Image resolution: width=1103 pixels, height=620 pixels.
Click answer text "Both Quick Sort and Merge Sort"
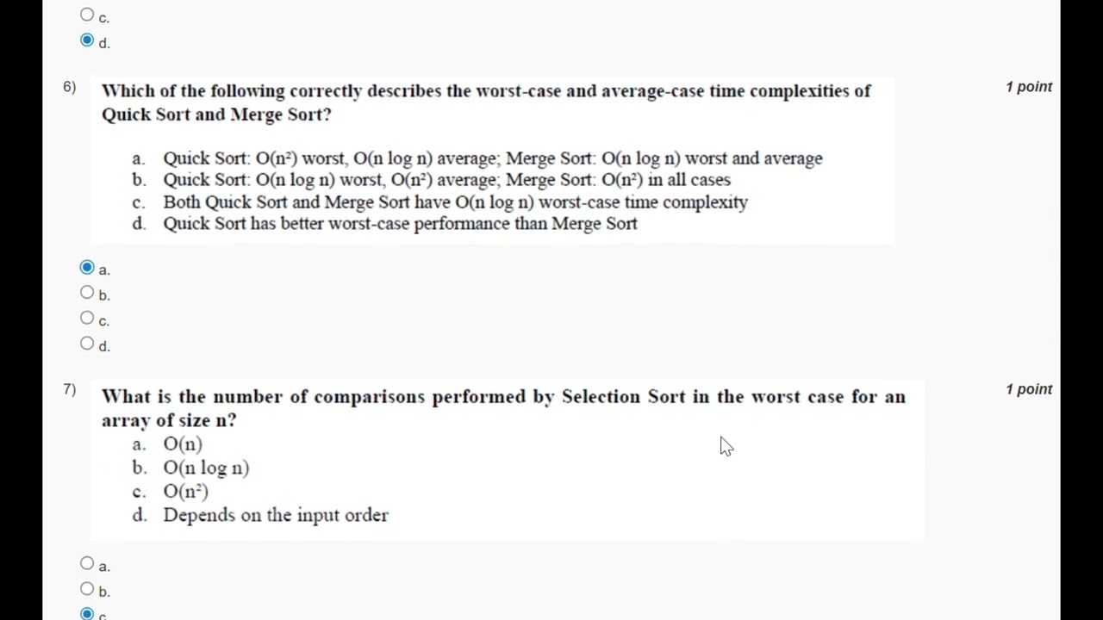(x=454, y=202)
